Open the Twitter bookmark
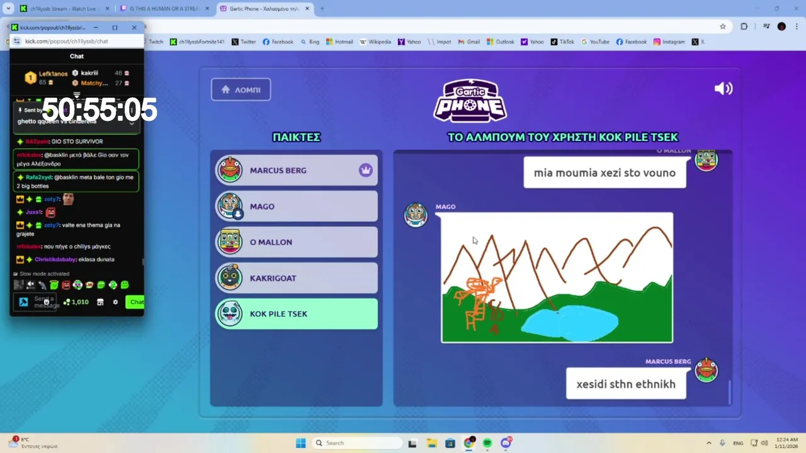Image resolution: width=806 pixels, height=453 pixels. (244, 42)
